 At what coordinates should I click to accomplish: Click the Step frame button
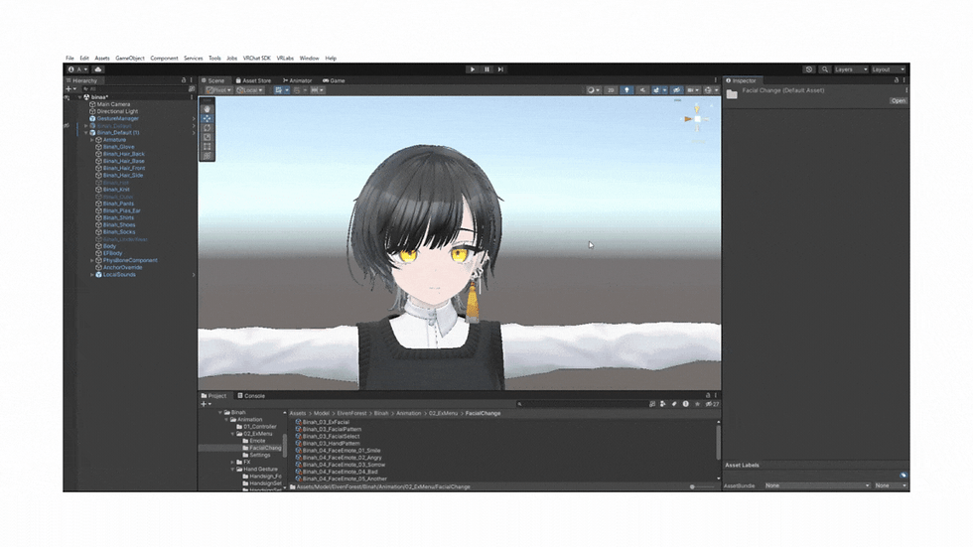(500, 69)
